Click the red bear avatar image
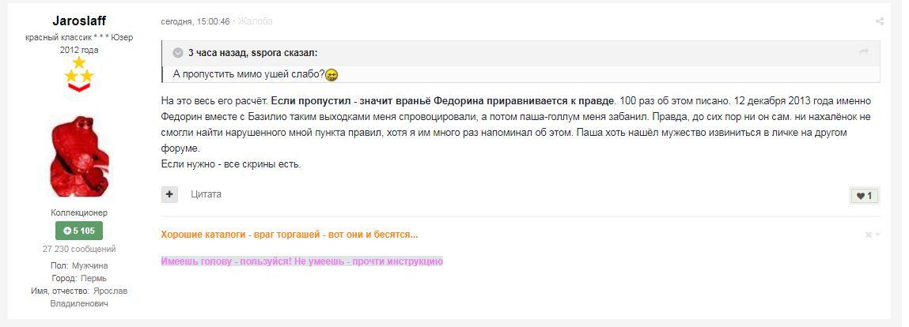This screenshot has width=909, height=327. (x=79, y=157)
